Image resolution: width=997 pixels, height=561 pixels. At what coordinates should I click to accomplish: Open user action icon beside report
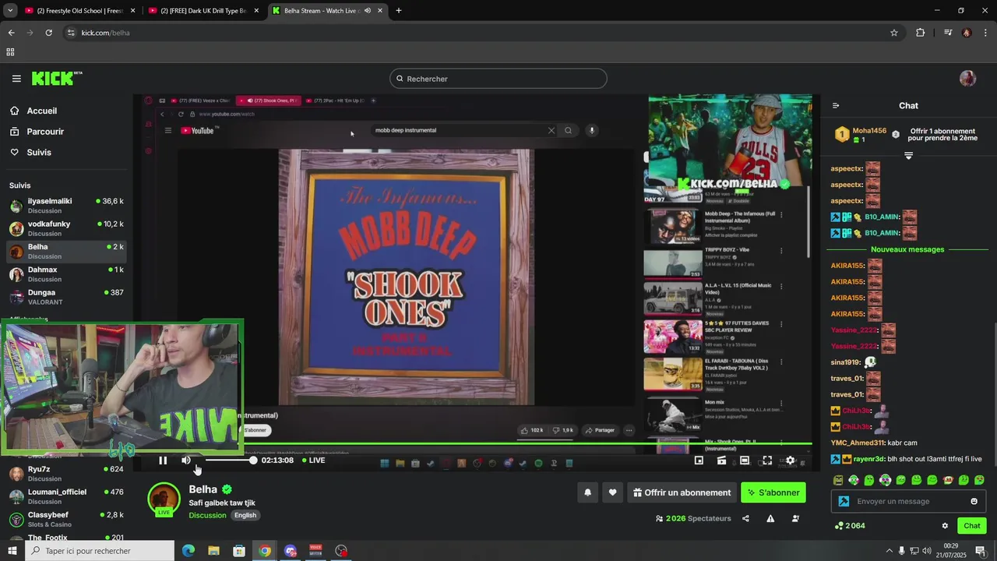click(795, 519)
